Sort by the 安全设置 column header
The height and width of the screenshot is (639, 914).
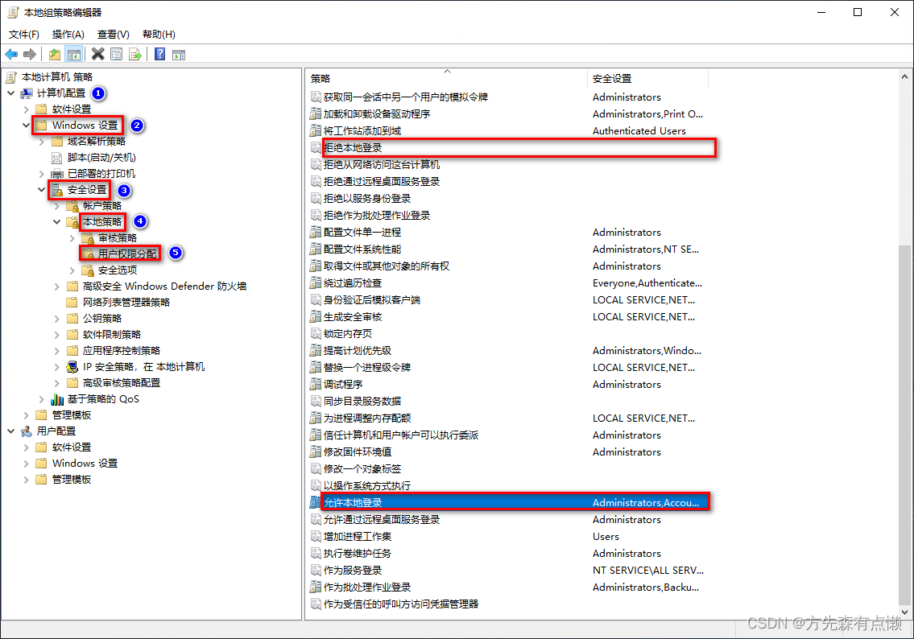647,79
